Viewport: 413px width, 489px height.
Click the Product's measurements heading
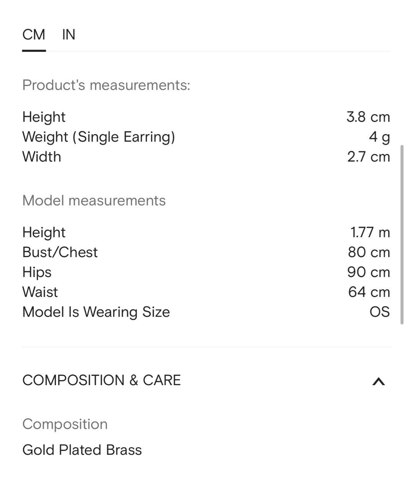click(106, 85)
